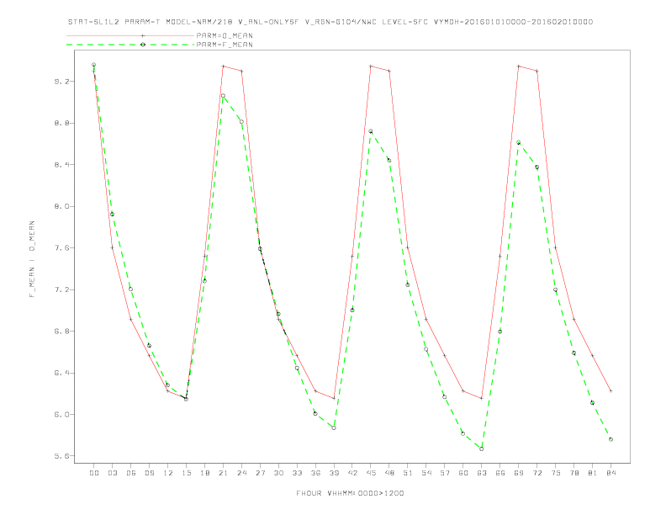Screen dimensions: 666x515
Task: Click the 36 x-axis tick label
Action: point(315,473)
